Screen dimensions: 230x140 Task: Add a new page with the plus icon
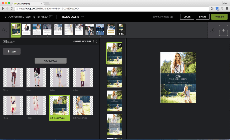tap(223, 30)
